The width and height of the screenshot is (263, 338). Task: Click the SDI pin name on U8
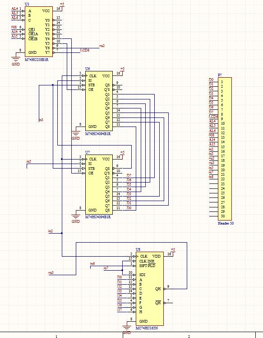pyautogui.click(x=142, y=275)
